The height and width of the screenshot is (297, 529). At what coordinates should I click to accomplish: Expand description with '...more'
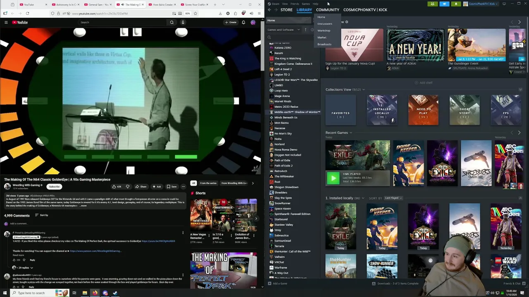[83, 205]
